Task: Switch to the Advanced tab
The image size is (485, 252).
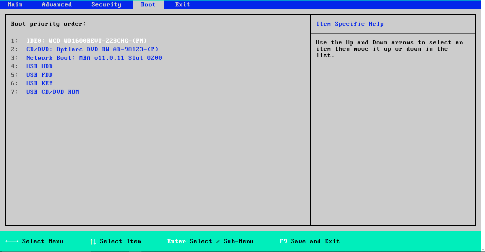Action: (x=57, y=4)
